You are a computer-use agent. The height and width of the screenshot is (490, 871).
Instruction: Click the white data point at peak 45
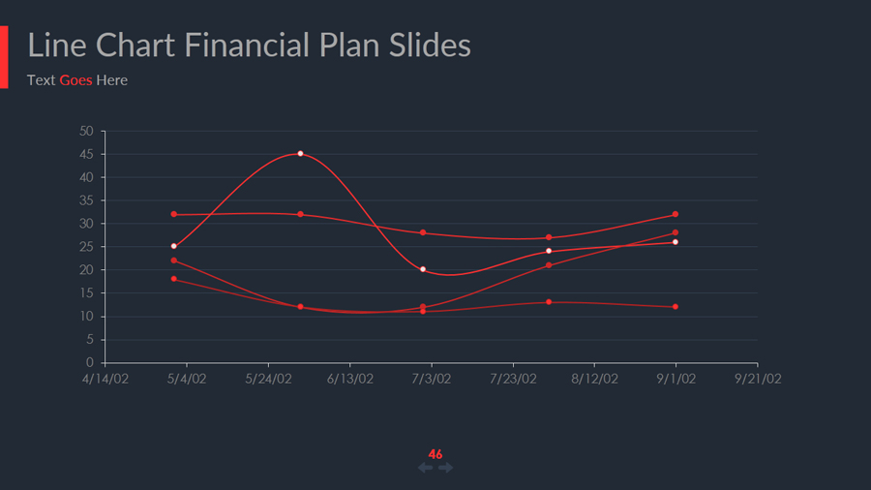pos(300,154)
